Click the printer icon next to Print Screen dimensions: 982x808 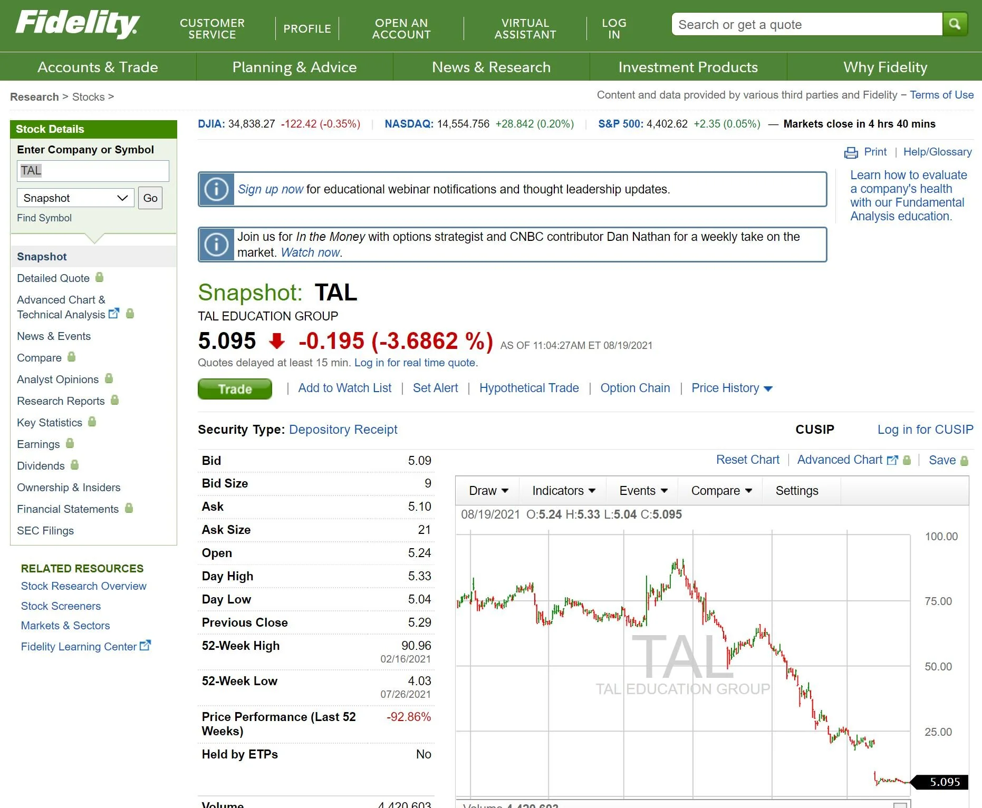click(851, 152)
